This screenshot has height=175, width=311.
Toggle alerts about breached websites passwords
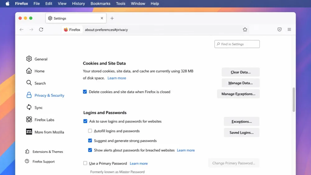[x=90, y=150]
